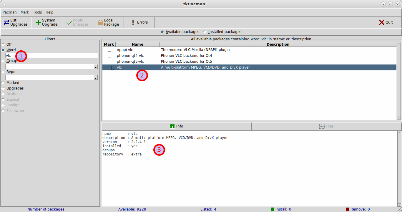This screenshot has width=402, height=212.
Task: Click the green Install count indicator
Action: tap(273, 209)
